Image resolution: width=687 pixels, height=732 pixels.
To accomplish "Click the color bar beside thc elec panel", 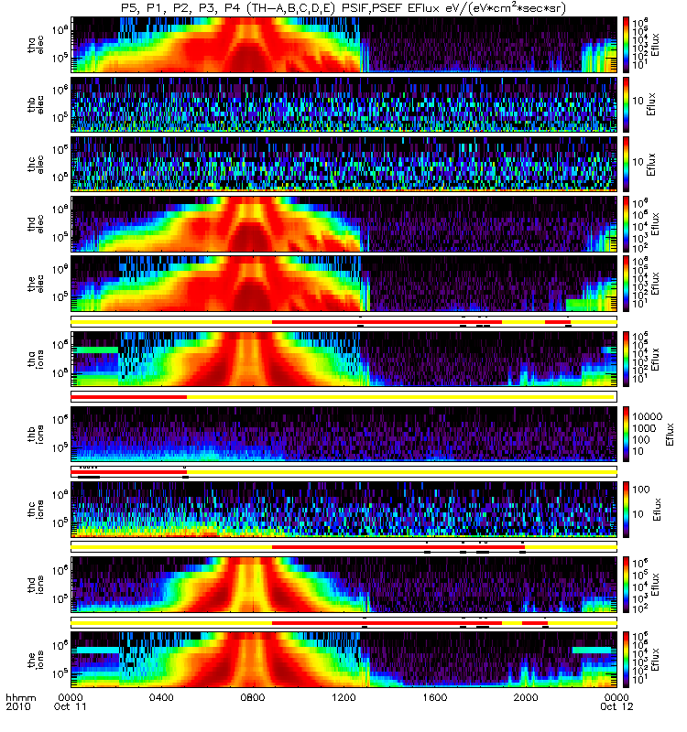I will (x=627, y=164).
